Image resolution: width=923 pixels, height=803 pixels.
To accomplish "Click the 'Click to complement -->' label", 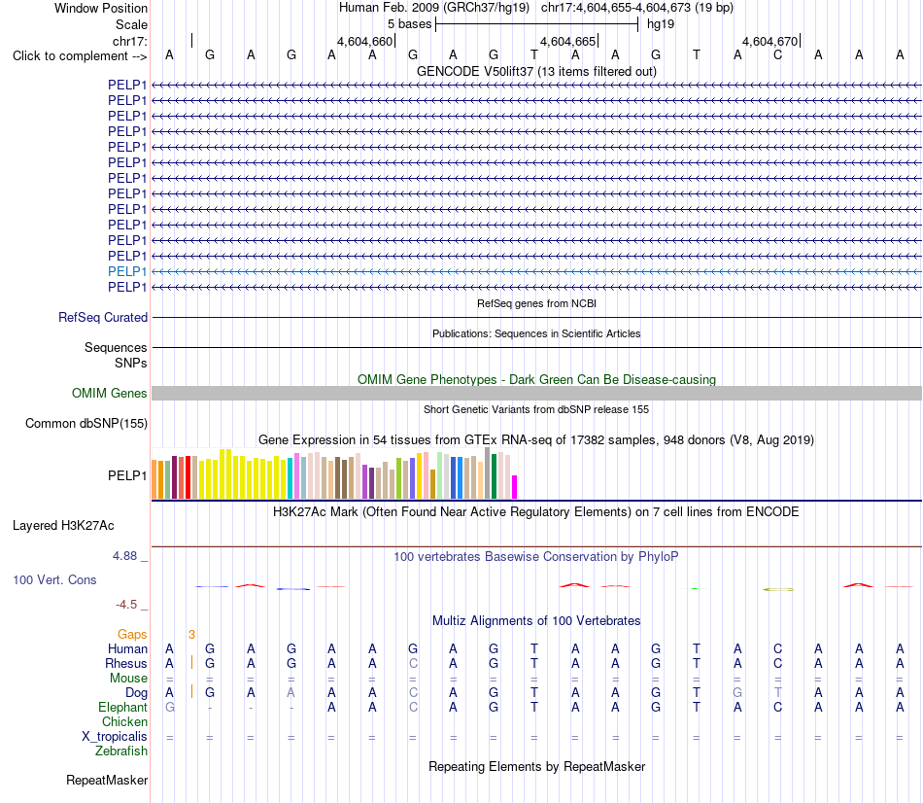I will pyautogui.click(x=80, y=56).
